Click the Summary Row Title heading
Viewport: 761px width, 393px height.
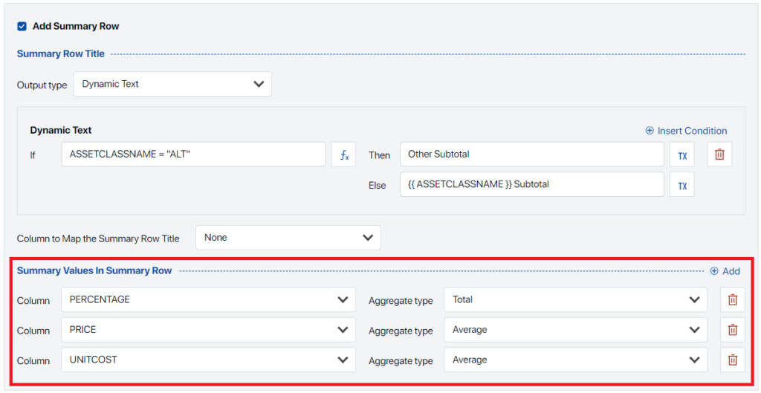[x=61, y=53]
